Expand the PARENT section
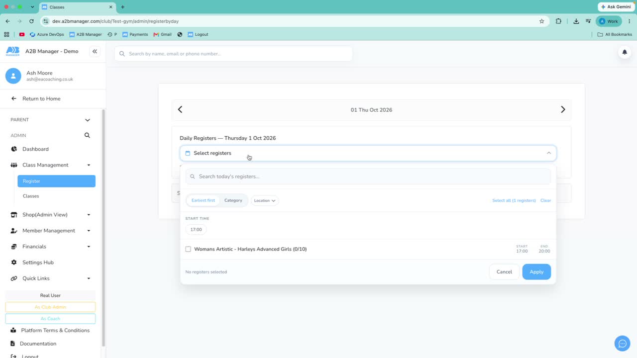The width and height of the screenshot is (637, 358). [50, 120]
